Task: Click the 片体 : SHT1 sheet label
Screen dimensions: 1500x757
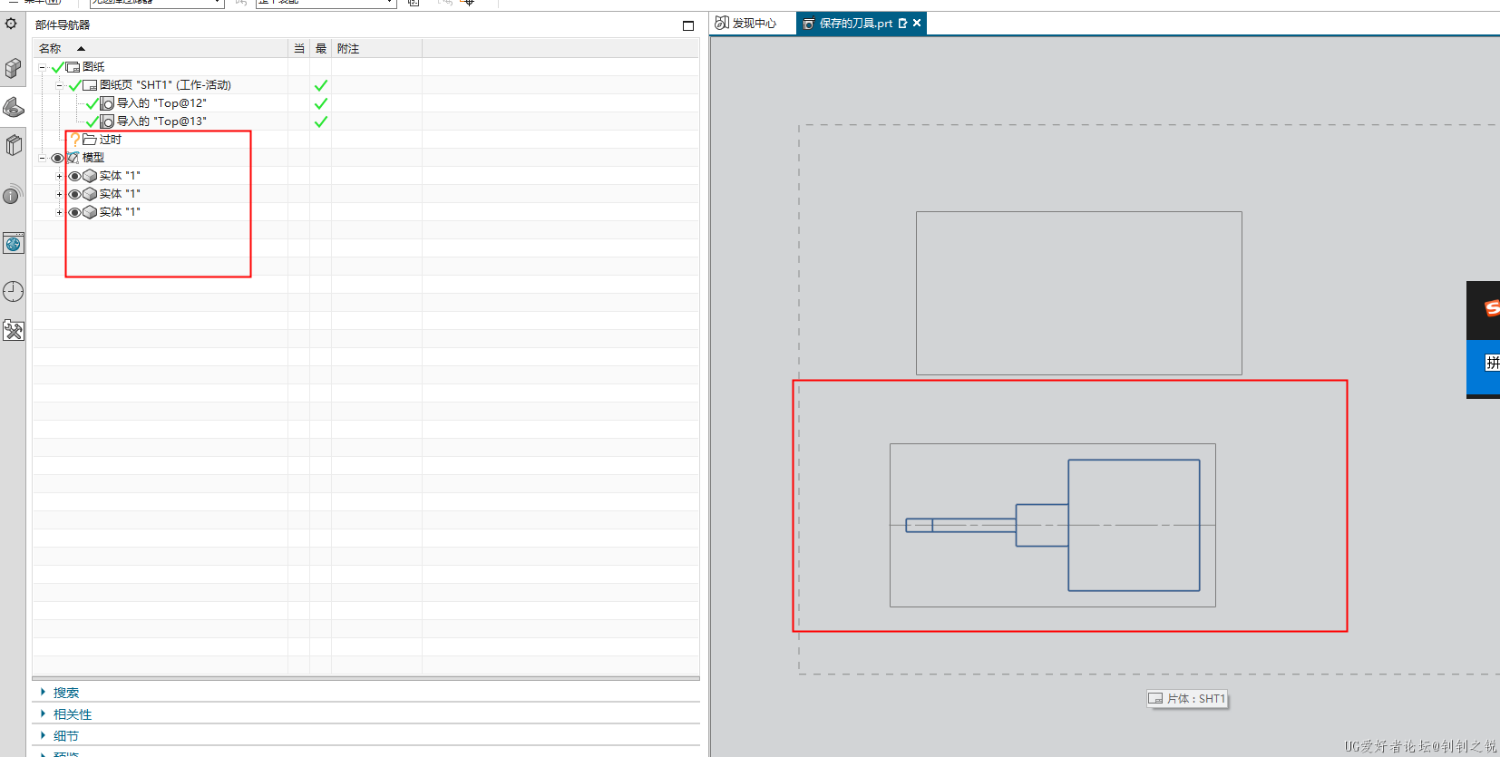Action: pos(1187,699)
